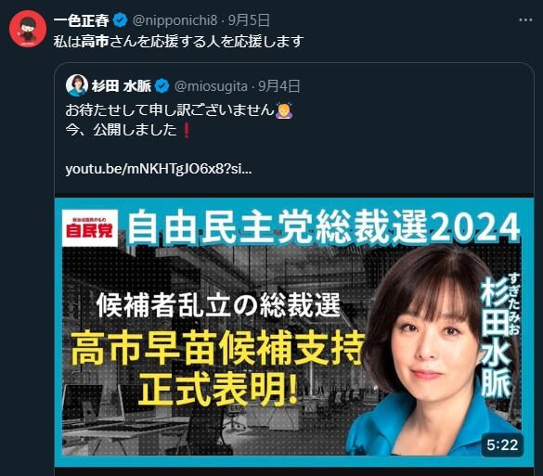Open 杉田水脈 quoted tweet avatar
The image size is (543, 476).
click(77, 85)
